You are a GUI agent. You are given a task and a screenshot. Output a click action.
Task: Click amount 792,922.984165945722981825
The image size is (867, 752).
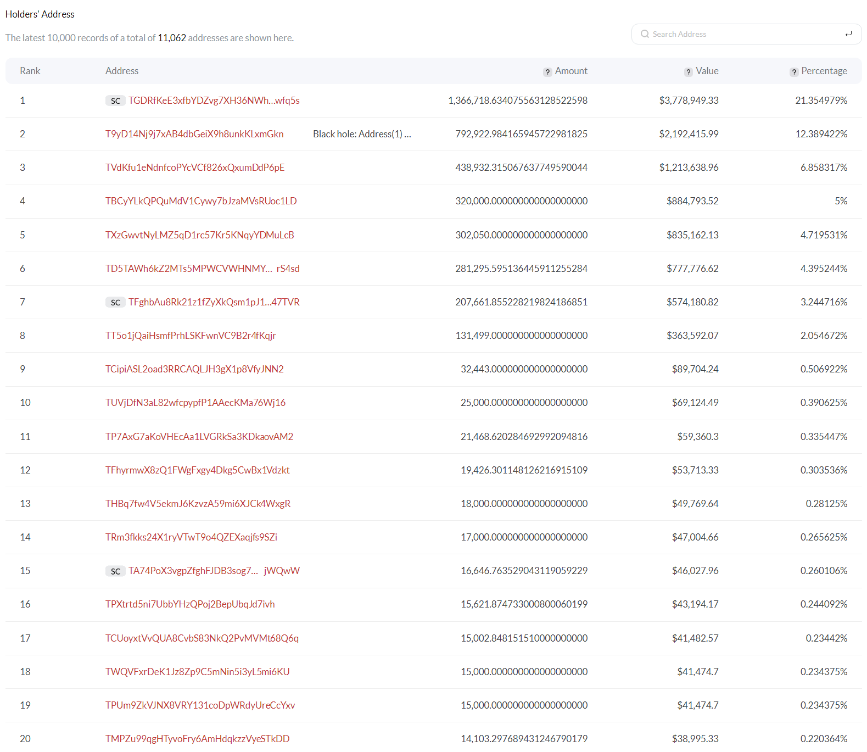pyautogui.click(x=522, y=134)
